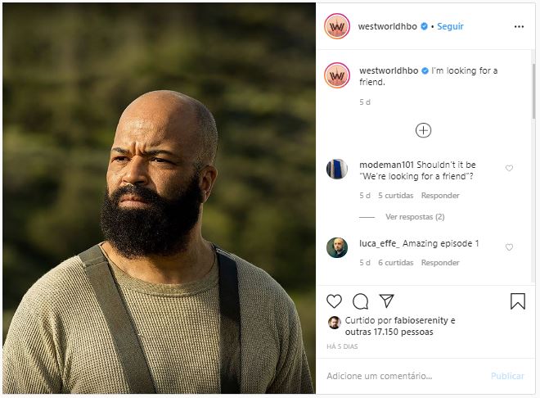Save the post with the bookmark icon

(518, 301)
